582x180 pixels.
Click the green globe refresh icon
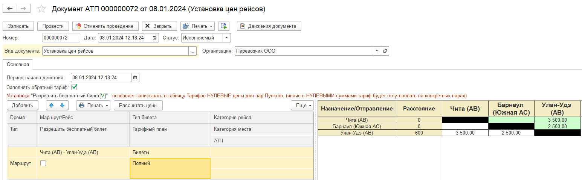click(x=224, y=26)
